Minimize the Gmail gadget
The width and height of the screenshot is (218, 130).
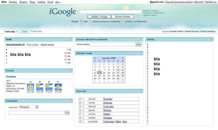[68, 39]
